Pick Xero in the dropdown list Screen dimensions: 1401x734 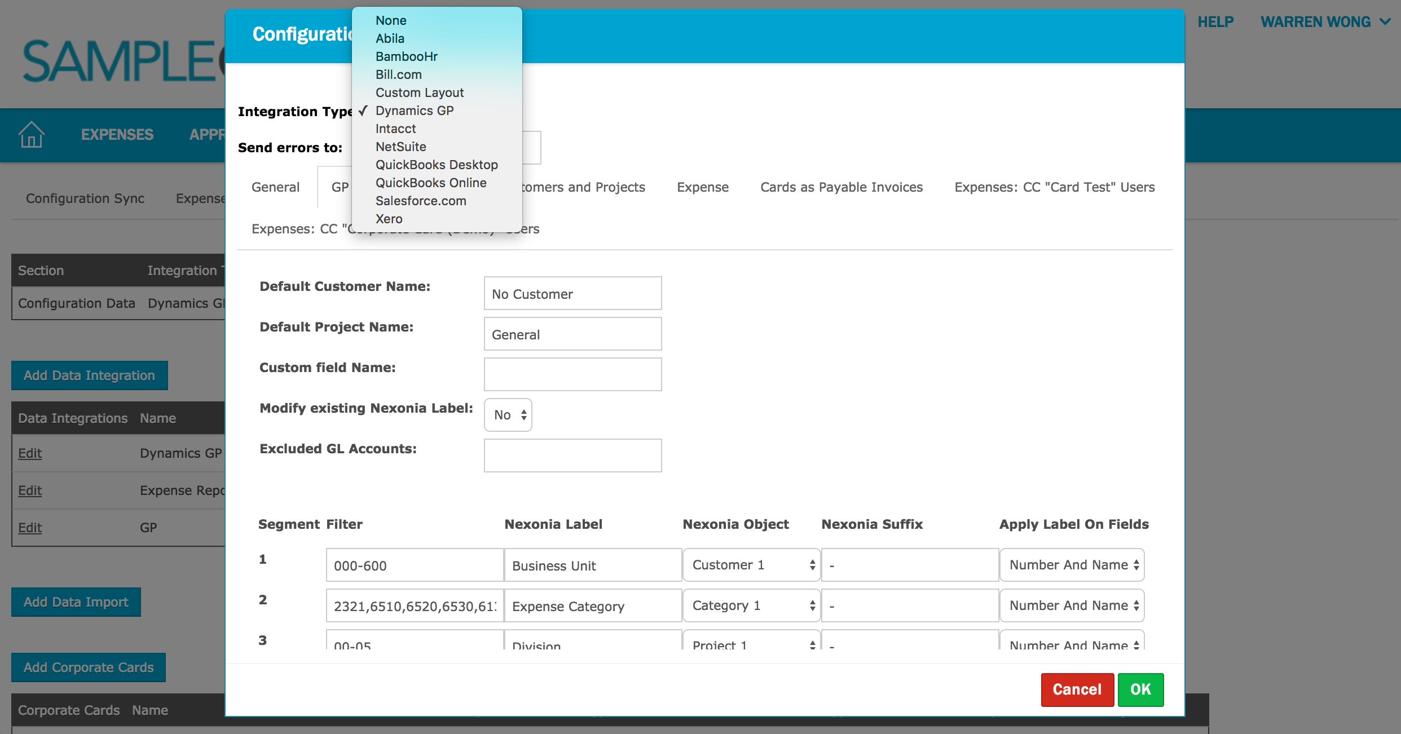[x=389, y=219]
